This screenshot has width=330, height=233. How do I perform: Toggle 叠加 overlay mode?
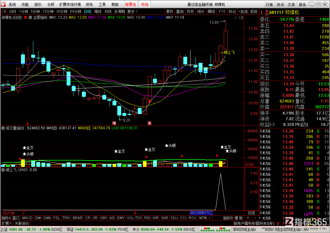click(180, 11)
